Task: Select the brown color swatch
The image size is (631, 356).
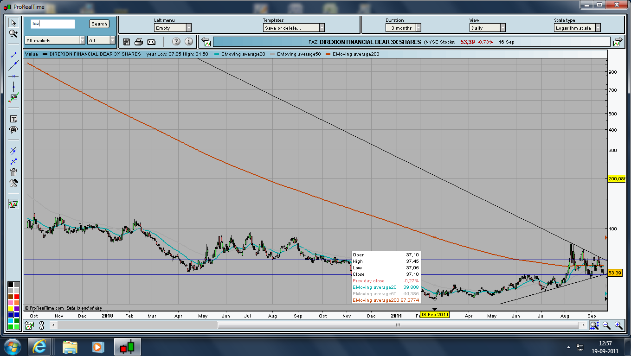Action: pos(11,297)
